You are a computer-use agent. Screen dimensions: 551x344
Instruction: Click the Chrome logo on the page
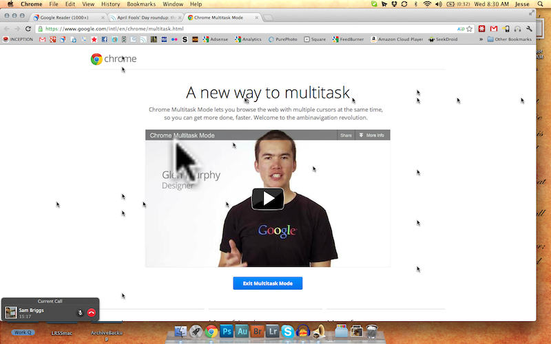click(114, 58)
